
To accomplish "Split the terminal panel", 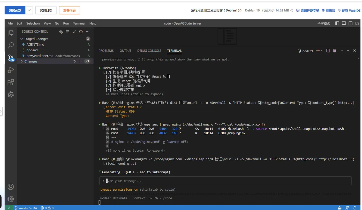I will coord(328,51).
